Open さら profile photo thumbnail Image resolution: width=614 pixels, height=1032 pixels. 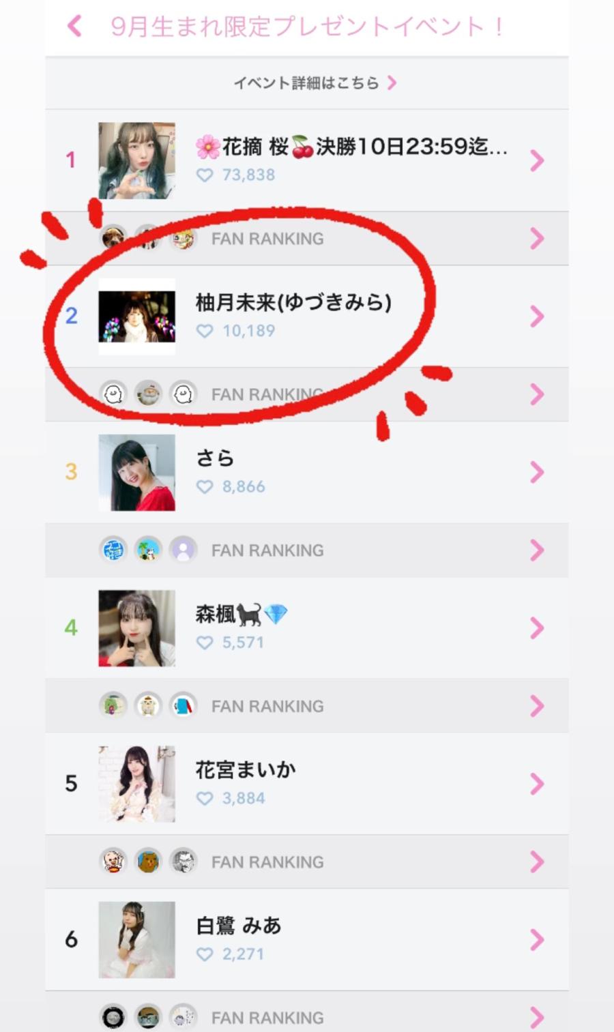click(x=136, y=472)
